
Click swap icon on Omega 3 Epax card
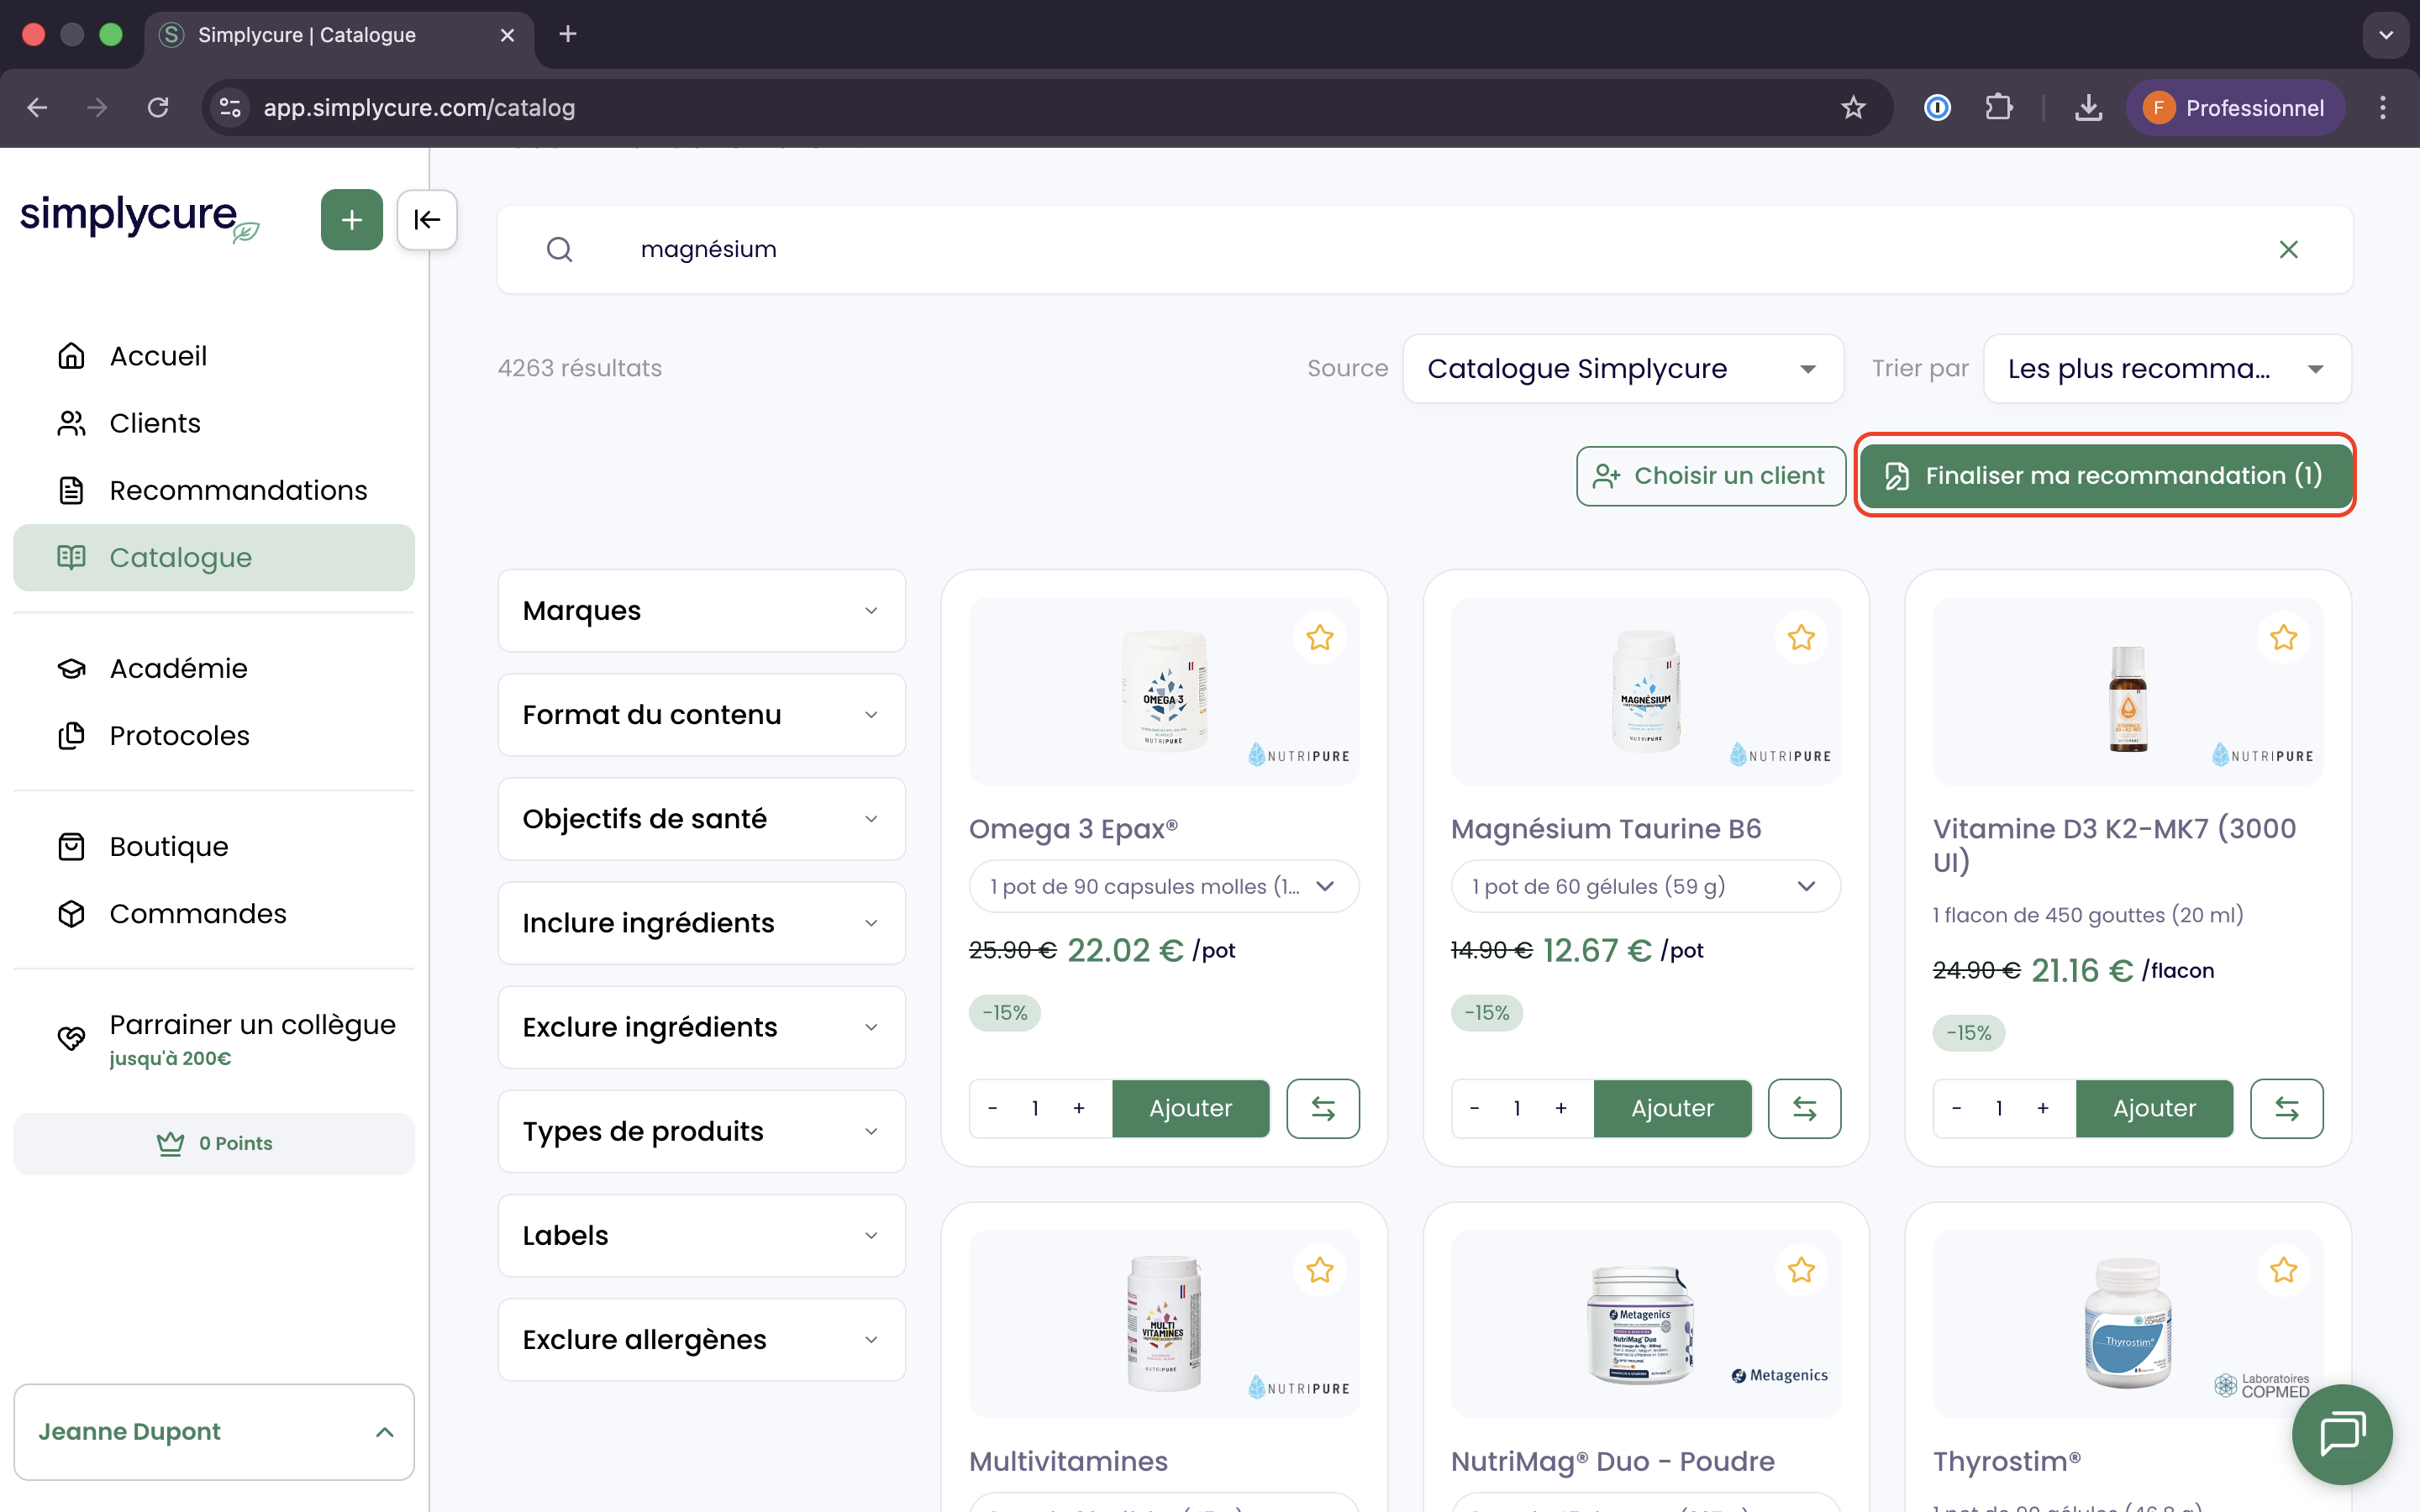(1323, 1108)
